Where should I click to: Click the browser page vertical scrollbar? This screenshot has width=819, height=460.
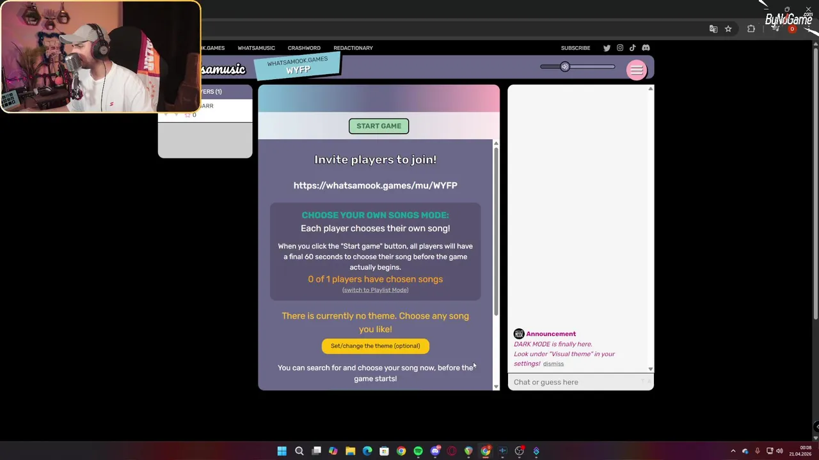point(815,183)
